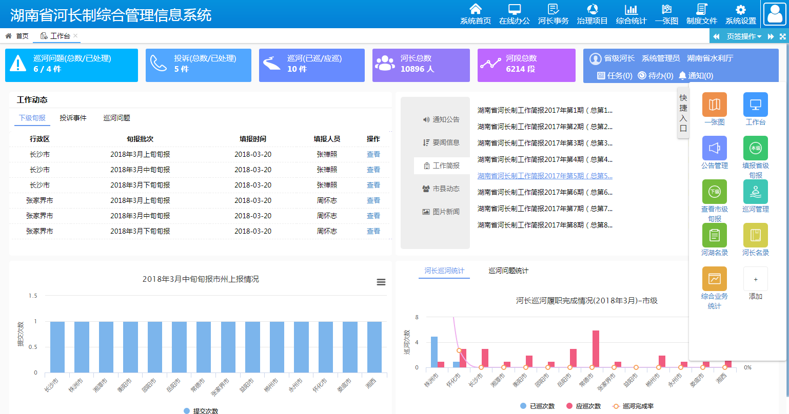Open the 综合业务统计 shortcut icon
Viewport: 789px width, 414px height.
[x=714, y=279]
